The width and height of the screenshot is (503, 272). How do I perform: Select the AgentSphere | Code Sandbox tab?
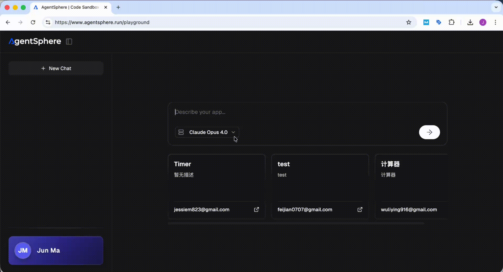(x=70, y=7)
